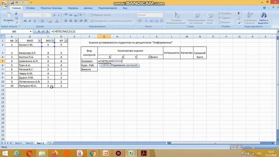Switch to the Вставка ribbon tab
Screen dimensions: 279x157
(31, 8)
